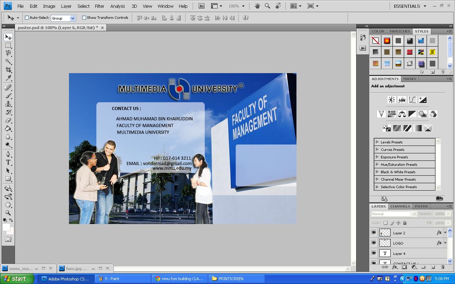Select the Crop tool
The height and width of the screenshot is (284, 455).
8,70
